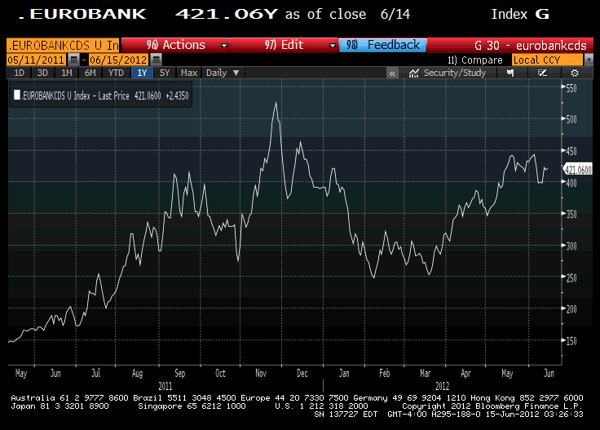Open the Daily periodicity dropdown
This screenshot has width=600, height=430.
[x=223, y=73]
